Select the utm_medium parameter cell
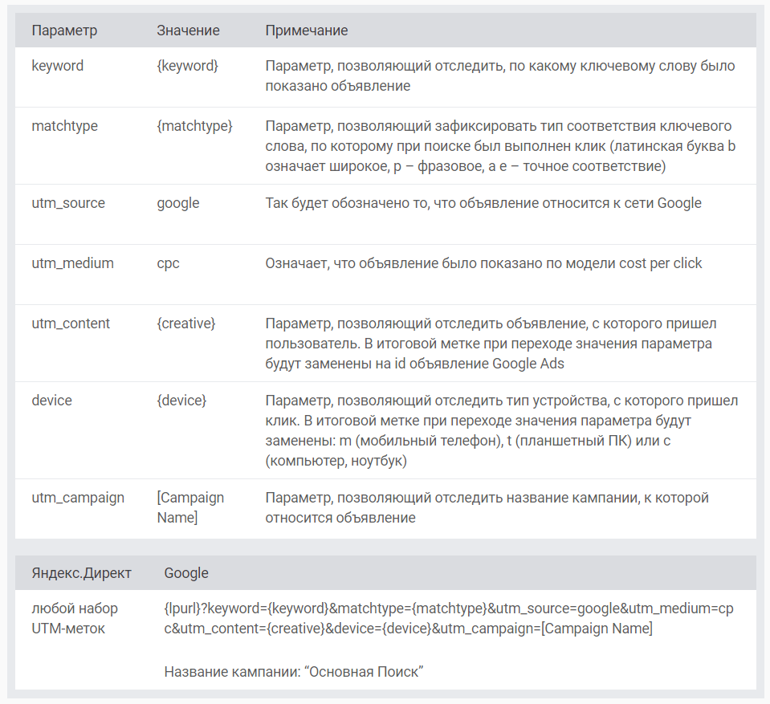This screenshot has width=770, height=704. tap(72, 263)
